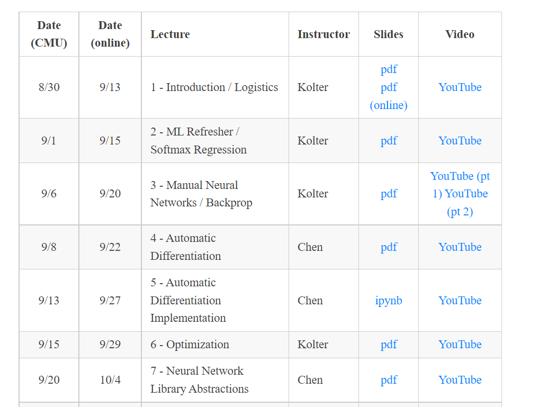Open YouTube video for Softmax Regression lecture
The height and width of the screenshot is (407, 548).
tap(460, 141)
